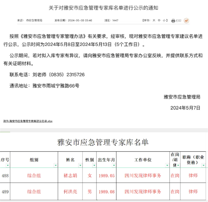The height and width of the screenshot is (202, 208).
Task: Select row number 488 cell
Action: 5,176
